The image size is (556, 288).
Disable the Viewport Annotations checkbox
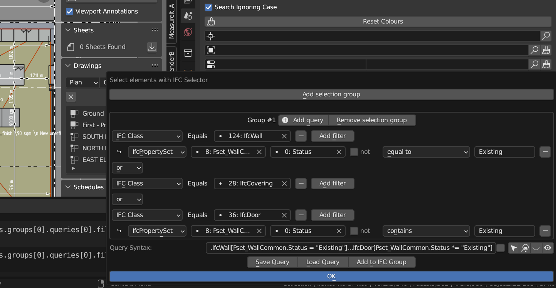pos(69,12)
